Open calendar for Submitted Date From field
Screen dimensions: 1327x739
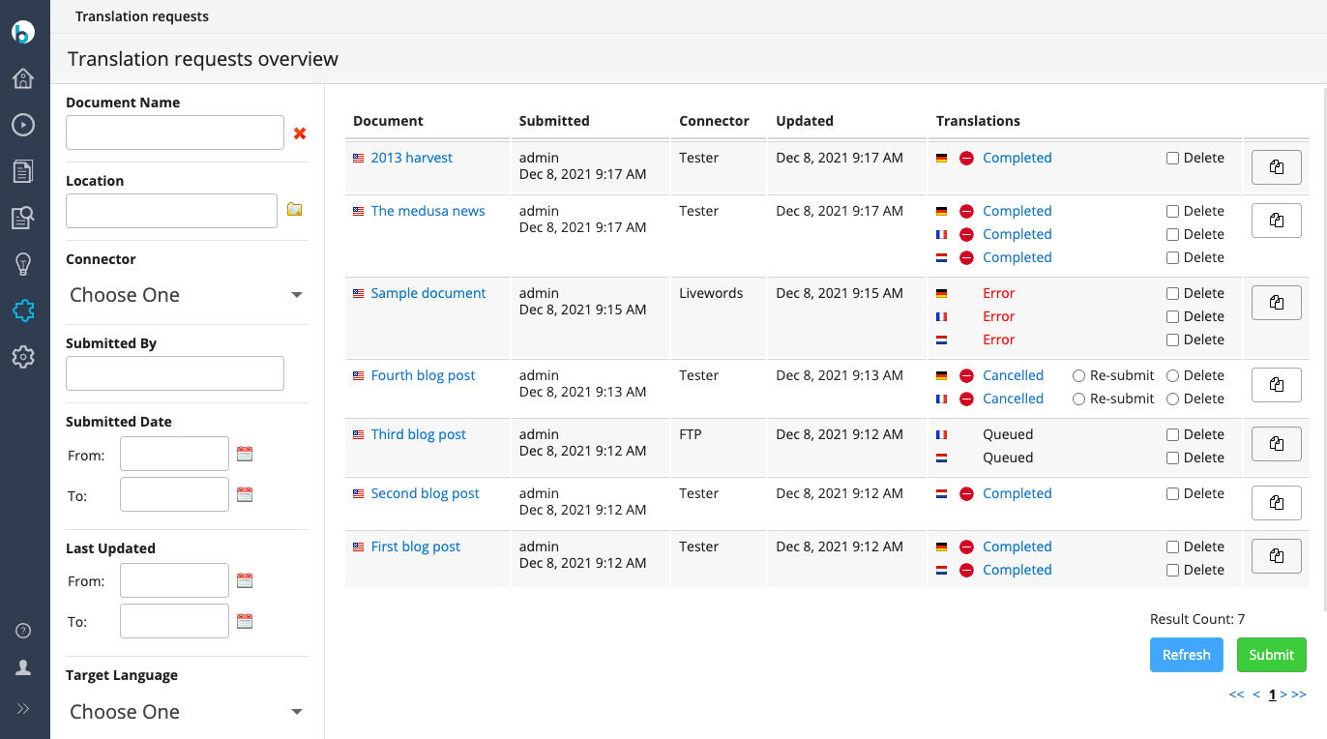tap(245, 454)
